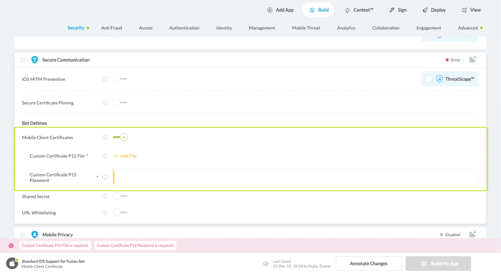Click the annotate icon in Mobile Privacy header
Image resolution: width=501 pixels, height=274 pixels.
click(x=473, y=234)
